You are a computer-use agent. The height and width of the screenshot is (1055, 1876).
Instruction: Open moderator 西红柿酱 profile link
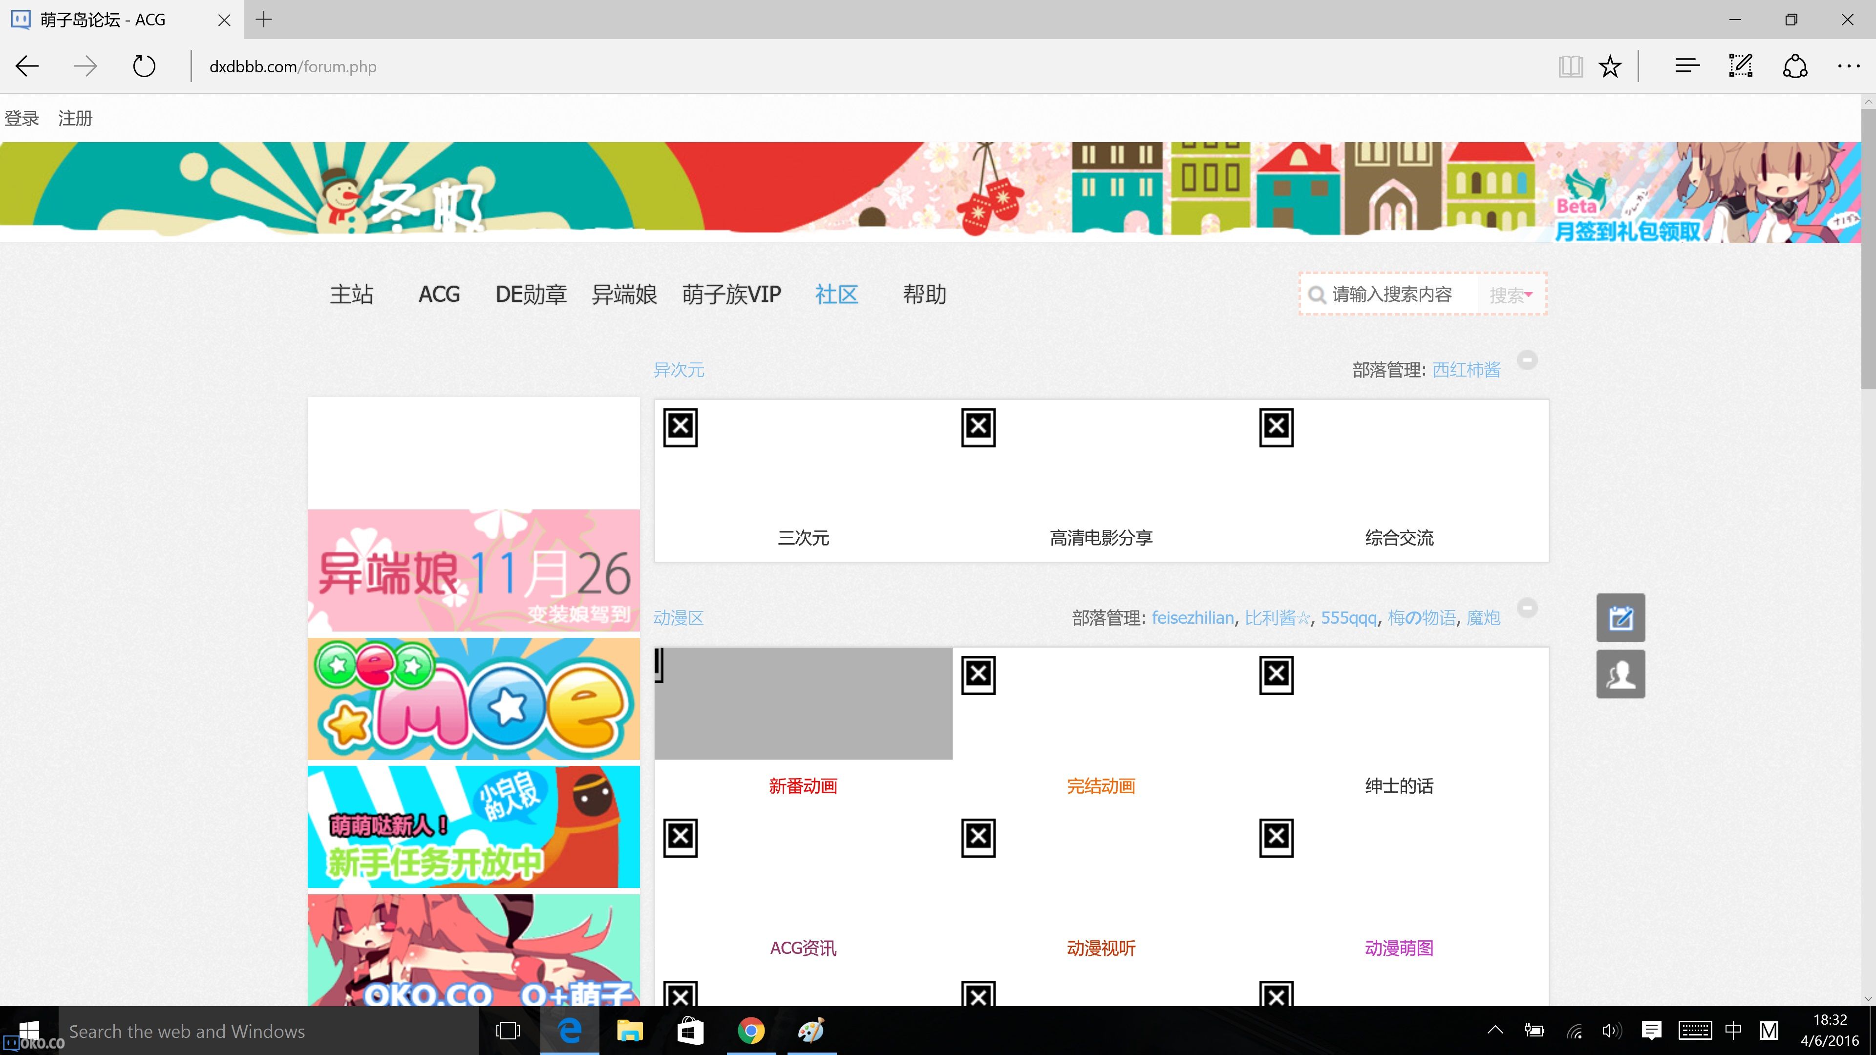click(1466, 370)
